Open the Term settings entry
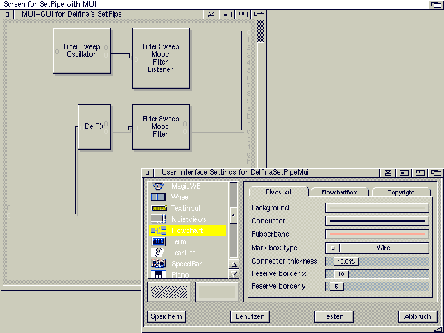The image size is (444, 333). click(x=187, y=241)
